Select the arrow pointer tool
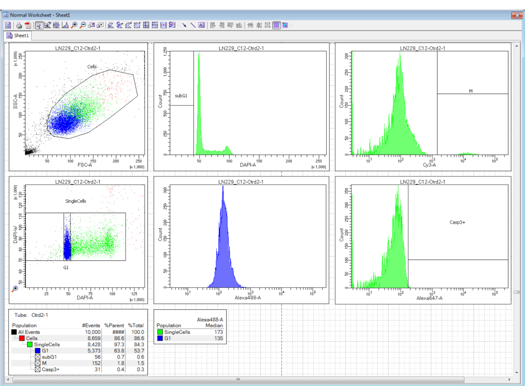This screenshot has width=525, height=386. (x=39, y=25)
